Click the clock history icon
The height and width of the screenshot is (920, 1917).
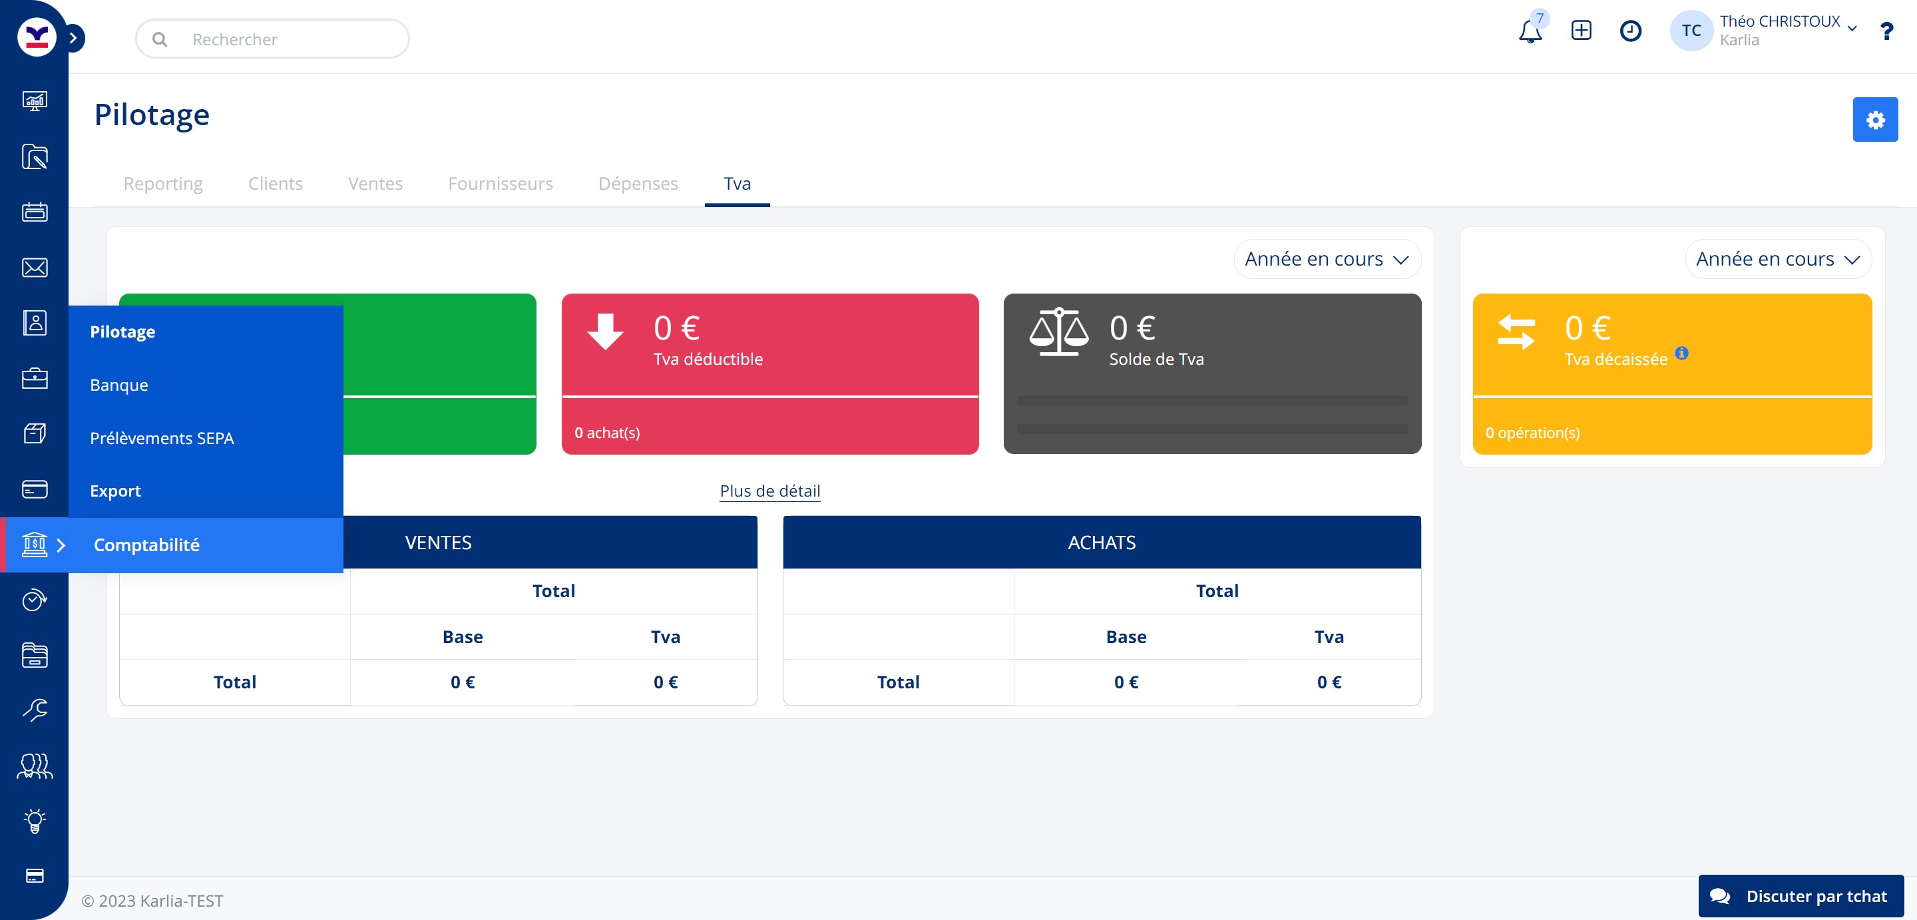click(1629, 31)
